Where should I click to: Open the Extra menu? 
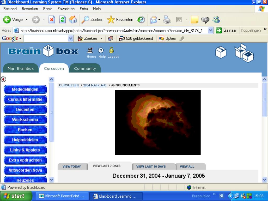tap(84, 9)
